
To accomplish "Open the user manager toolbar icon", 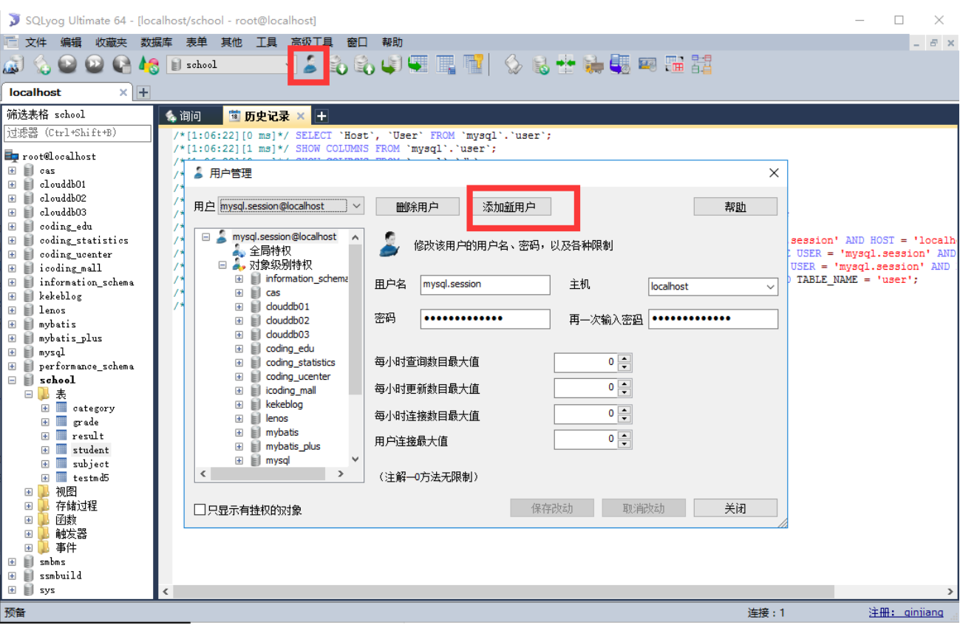I will [x=310, y=65].
